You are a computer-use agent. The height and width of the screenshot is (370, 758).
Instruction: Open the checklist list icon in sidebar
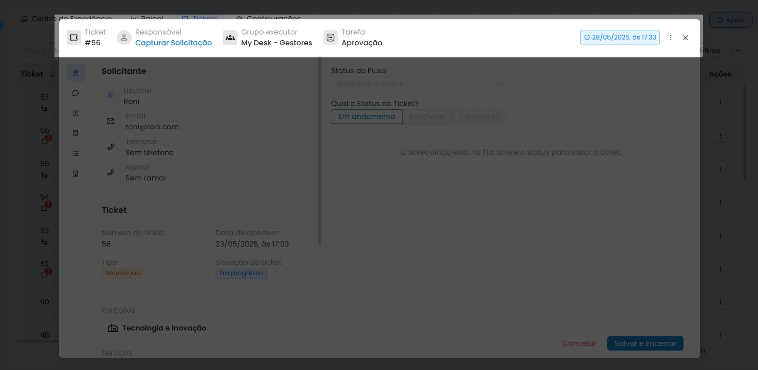75,153
